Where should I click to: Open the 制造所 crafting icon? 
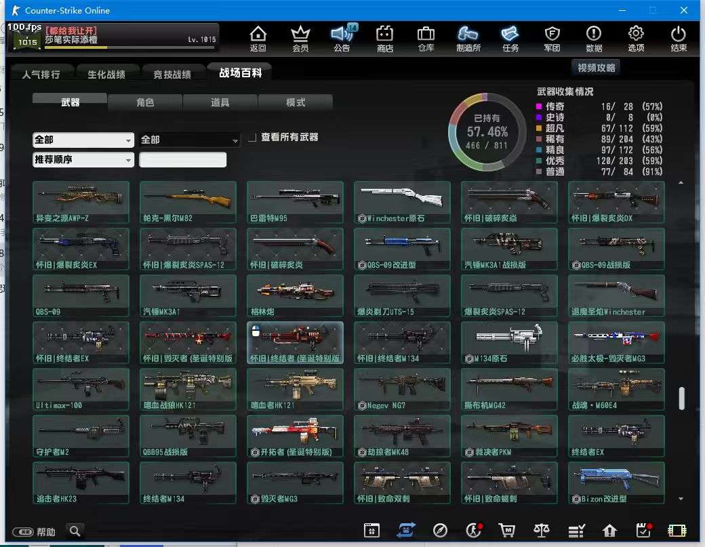(468, 38)
